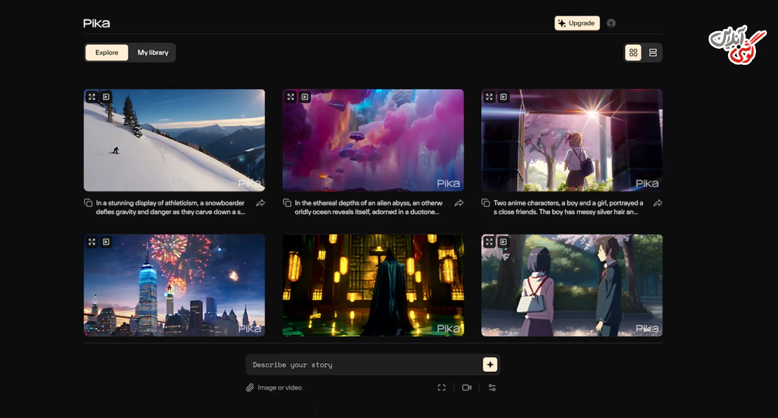This screenshot has width=778, height=418.
Task: Open the parameters sliders settings
Action: point(492,387)
